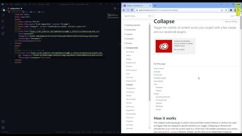Open the Navbar docs link
Screen dimensions: 242x136
[129, 103]
